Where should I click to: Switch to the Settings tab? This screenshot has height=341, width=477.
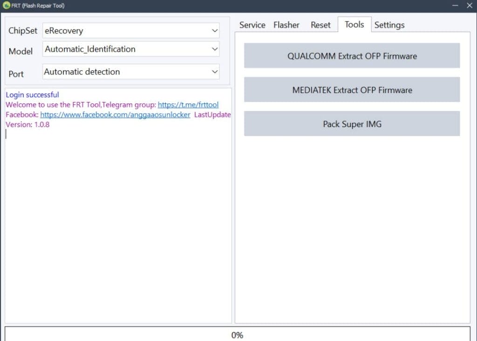click(389, 25)
